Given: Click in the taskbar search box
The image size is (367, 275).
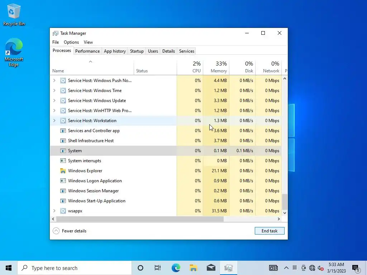Looking at the screenshot, I should (75, 268).
